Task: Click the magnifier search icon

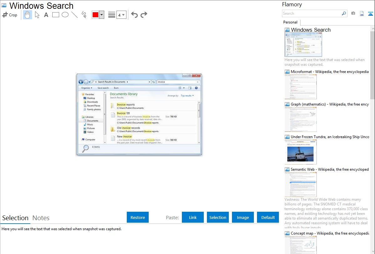Action: [344, 13]
